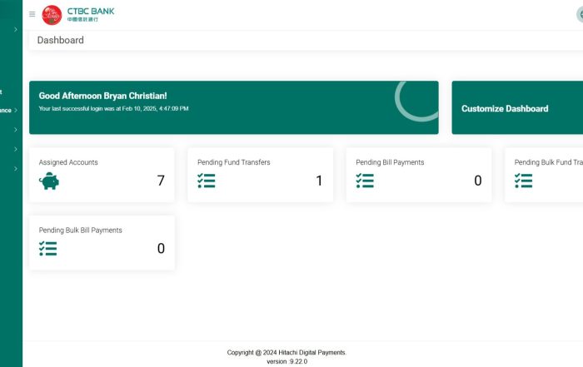Viewport: 583px width, 367px height.
Task: Open the Assigned Accounts card
Action: pyautogui.click(x=102, y=175)
